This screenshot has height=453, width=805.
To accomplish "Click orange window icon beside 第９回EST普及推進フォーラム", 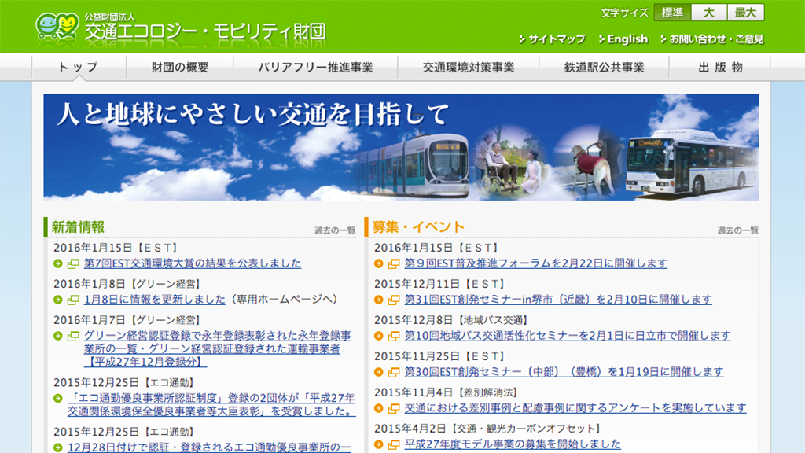I will [x=394, y=263].
